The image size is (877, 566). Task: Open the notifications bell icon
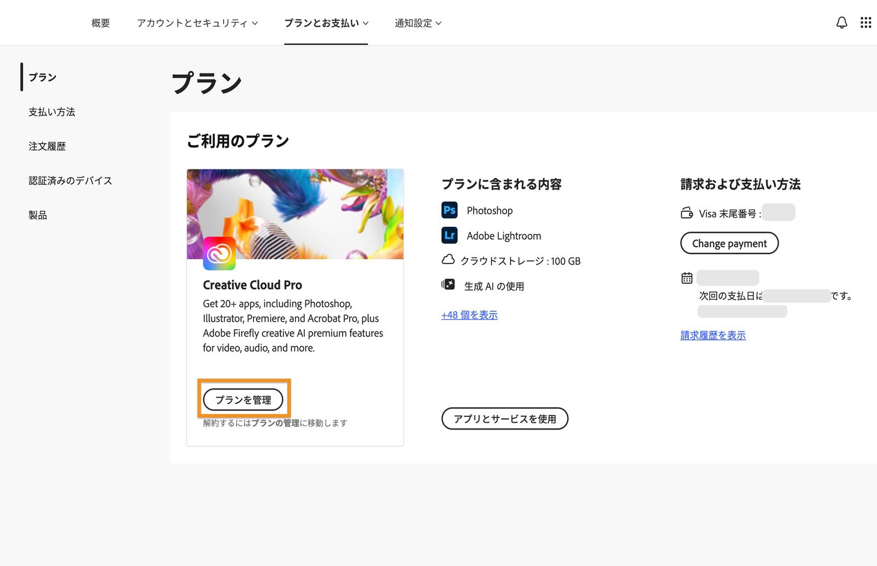[x=841, y=22]
